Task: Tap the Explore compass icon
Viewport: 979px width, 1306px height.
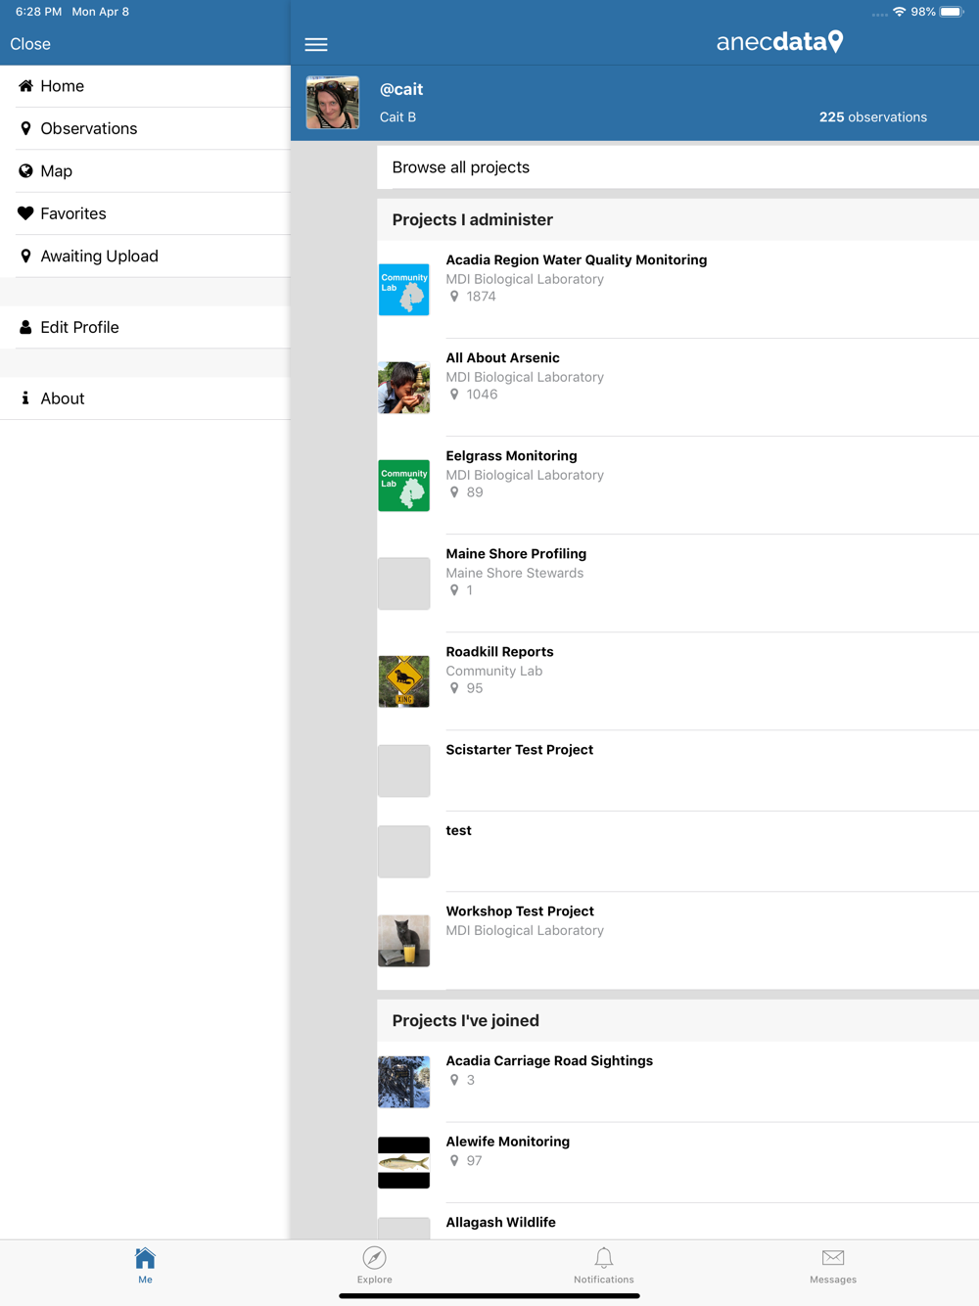Action: (374, 1257)
